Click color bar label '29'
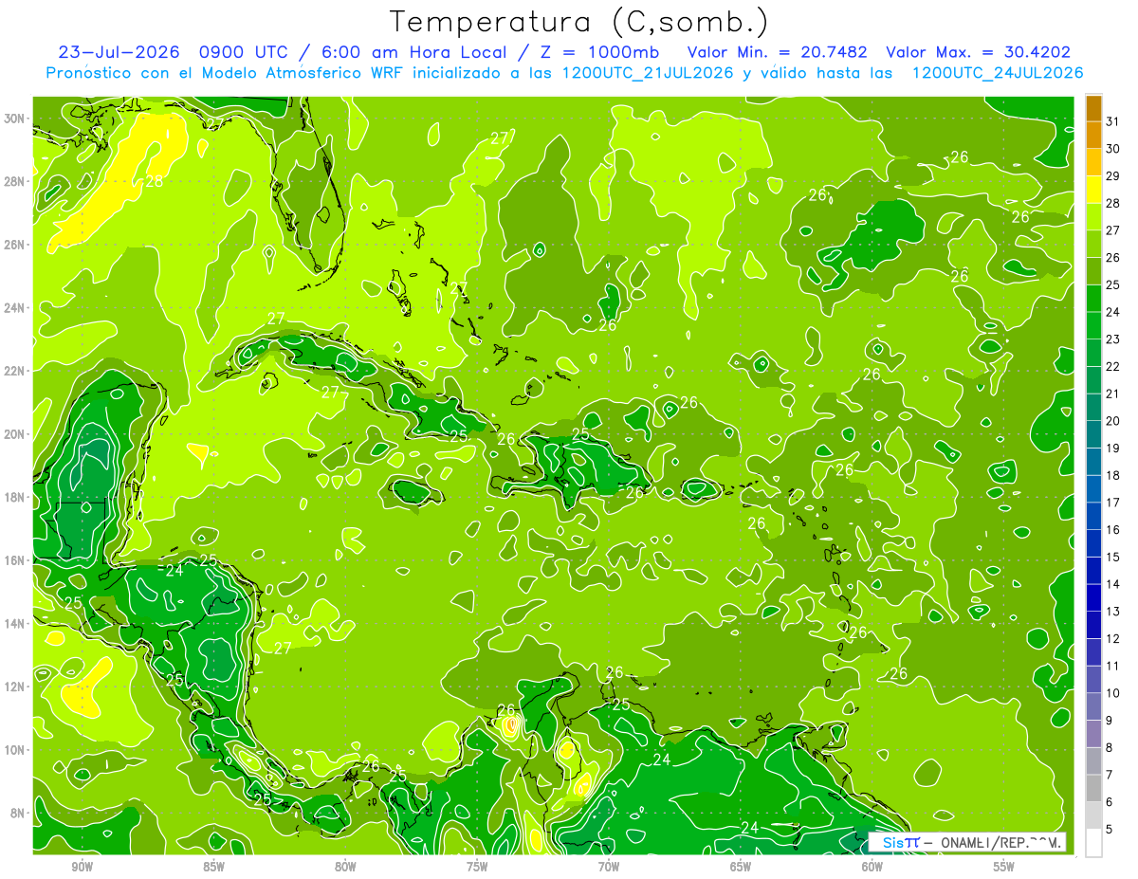 click(1113, 175)
